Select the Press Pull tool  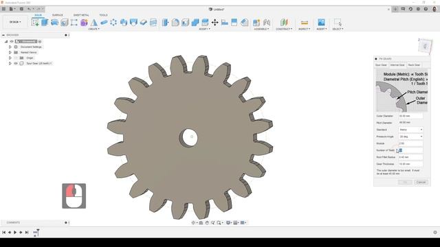(165, 23)
